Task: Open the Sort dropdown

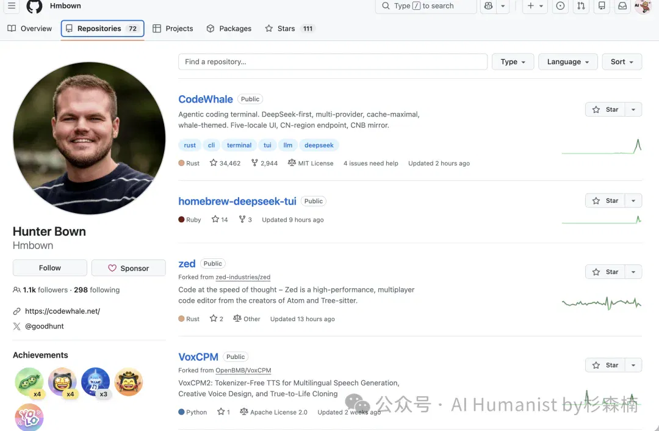Action: tap(622, 62)
